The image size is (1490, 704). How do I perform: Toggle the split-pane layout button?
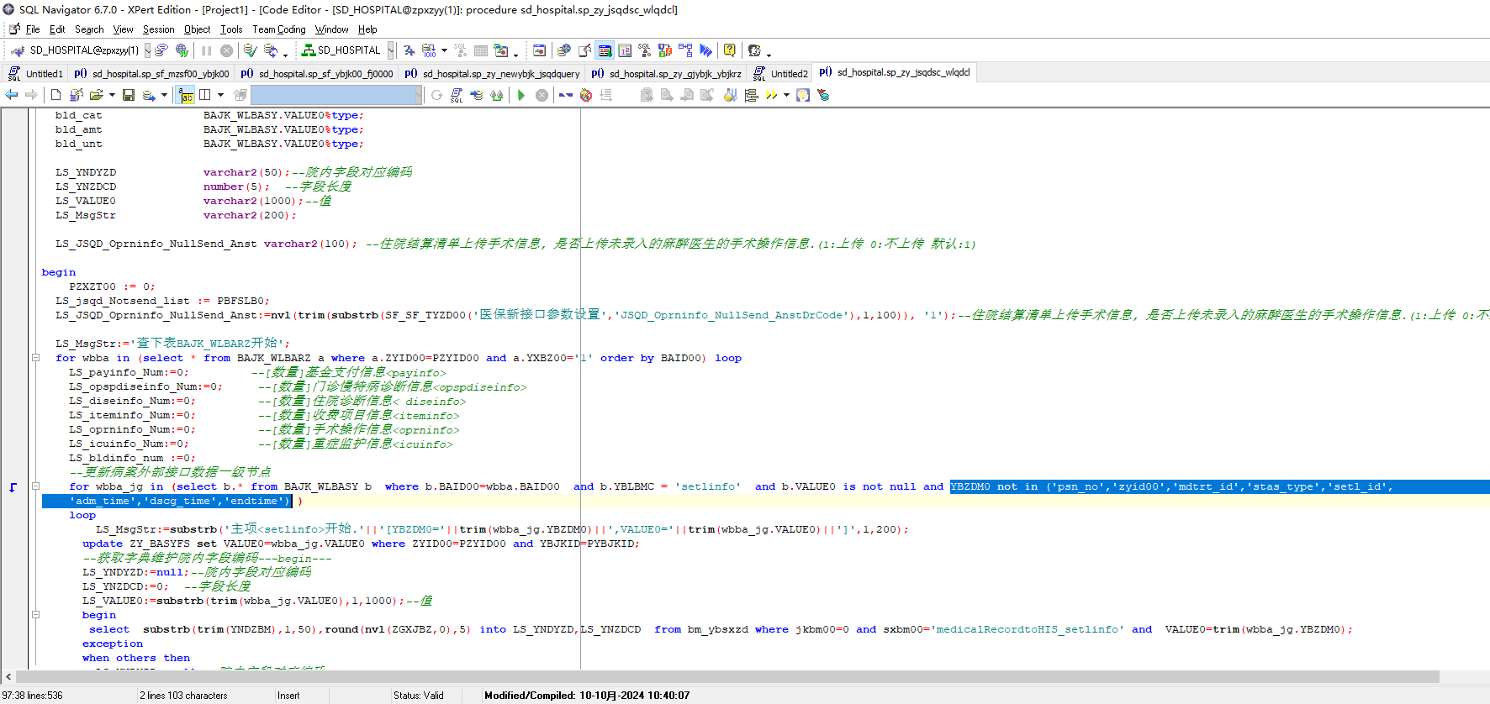click(204, 95)
